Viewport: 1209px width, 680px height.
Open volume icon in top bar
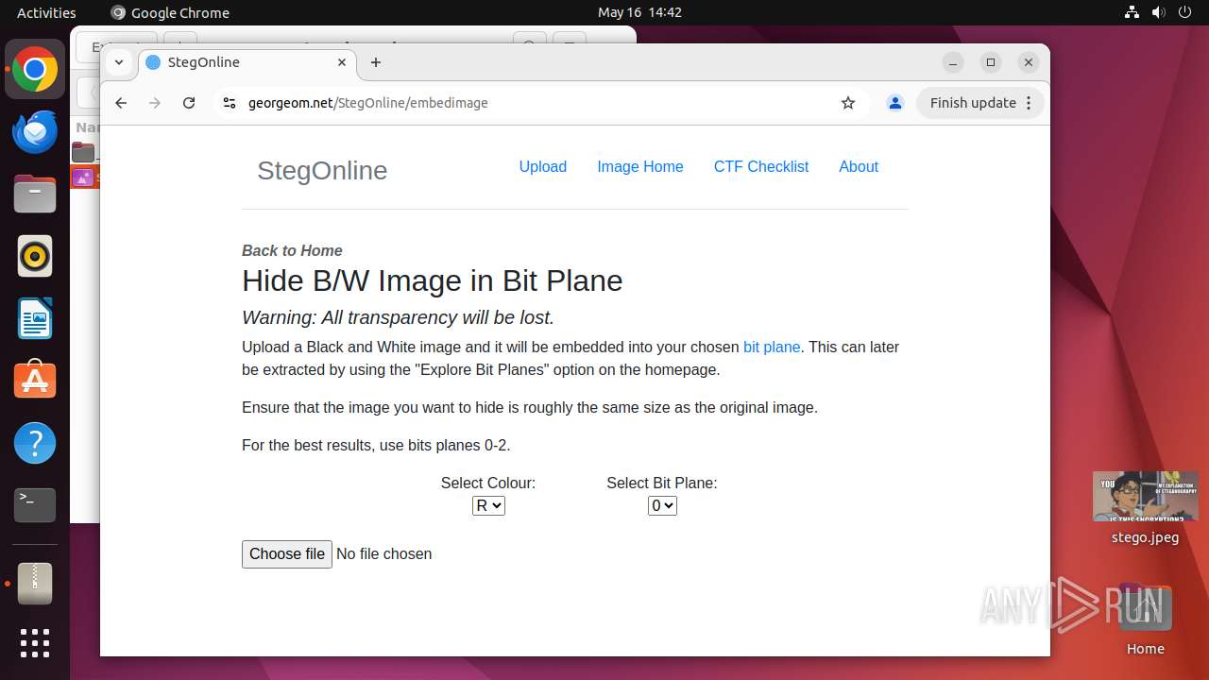[x=1160, y=12]
